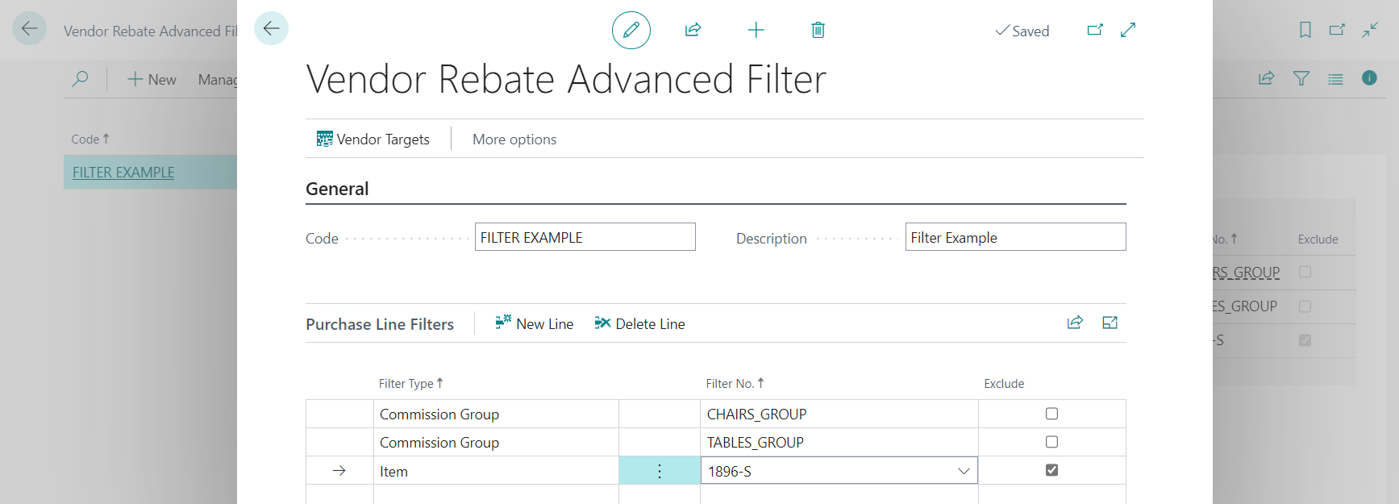This screenshot has height=504, width=1399.
Task: Bookmark the background page
Action: 1305,30
